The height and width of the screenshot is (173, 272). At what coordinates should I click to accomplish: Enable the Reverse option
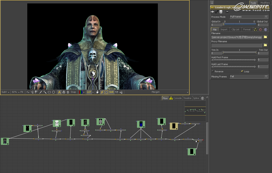(x=212, y=71)
